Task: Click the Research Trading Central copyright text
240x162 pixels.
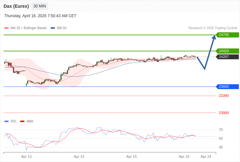Action: [x=213, y=28]
